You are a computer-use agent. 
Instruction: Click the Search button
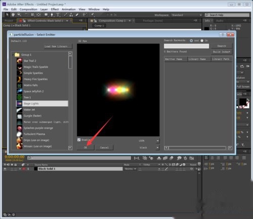pyautogui.click(x=222, y=46)
